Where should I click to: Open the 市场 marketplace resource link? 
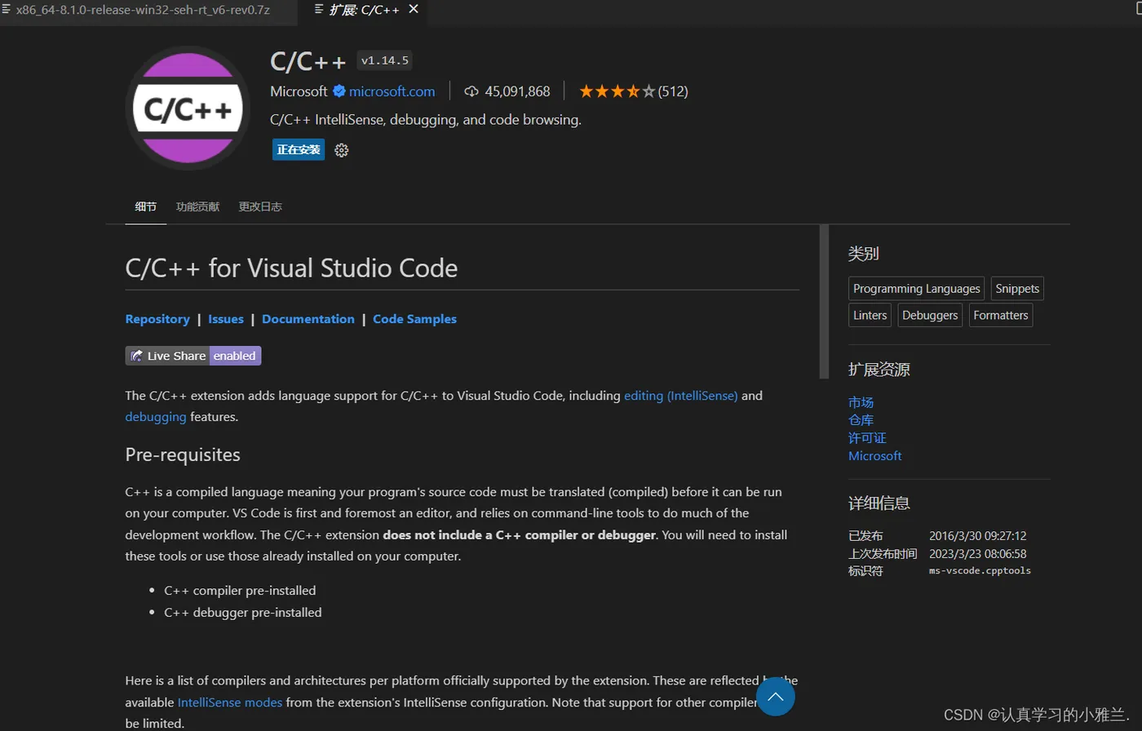tap(861, 402)
